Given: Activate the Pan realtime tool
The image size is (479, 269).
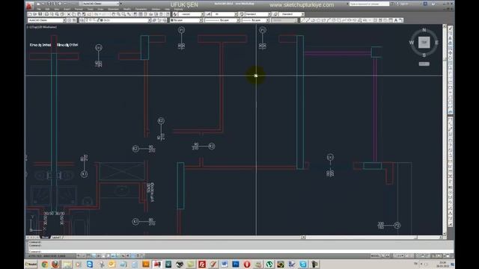Looking at the screenshot, I should click(x=113, y=14).
